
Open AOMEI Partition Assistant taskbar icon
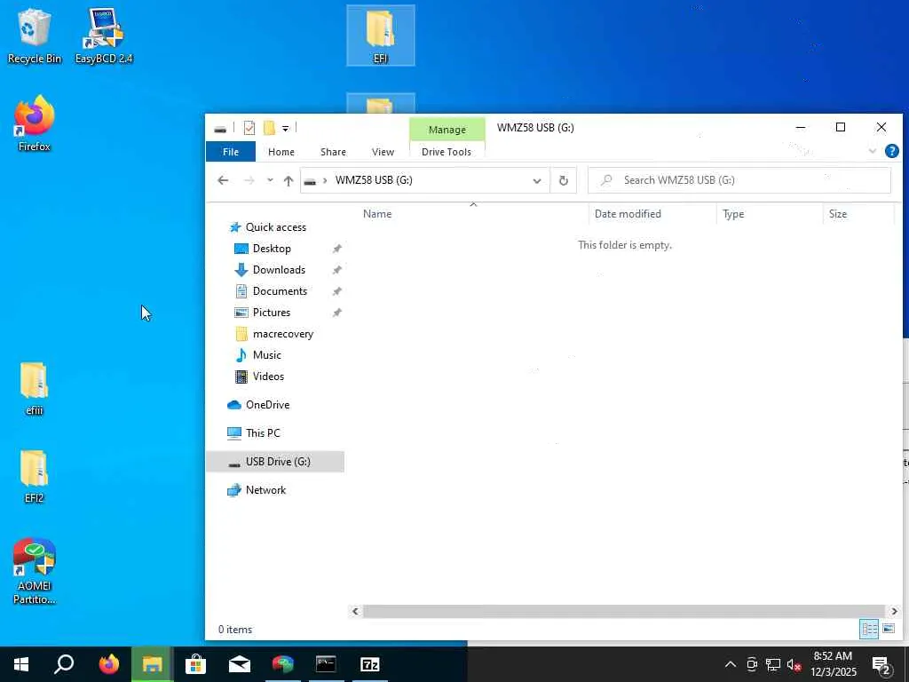click(283, 664)
